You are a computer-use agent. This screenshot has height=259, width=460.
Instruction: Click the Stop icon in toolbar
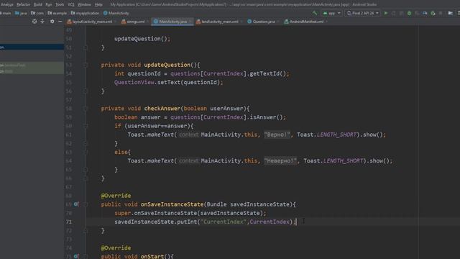tap(441, 13)
